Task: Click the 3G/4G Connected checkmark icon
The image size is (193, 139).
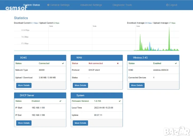Action: 63,63
